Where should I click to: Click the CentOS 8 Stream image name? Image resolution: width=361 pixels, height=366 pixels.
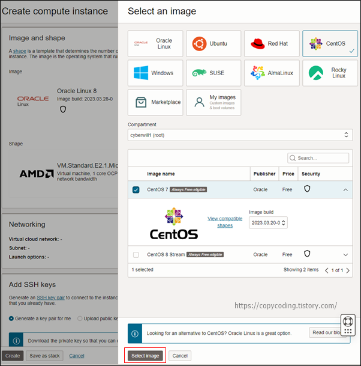pyautogui.click(x=166, y=254)
